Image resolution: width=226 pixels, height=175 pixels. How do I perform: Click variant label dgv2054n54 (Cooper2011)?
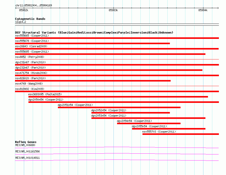[134, 121]
